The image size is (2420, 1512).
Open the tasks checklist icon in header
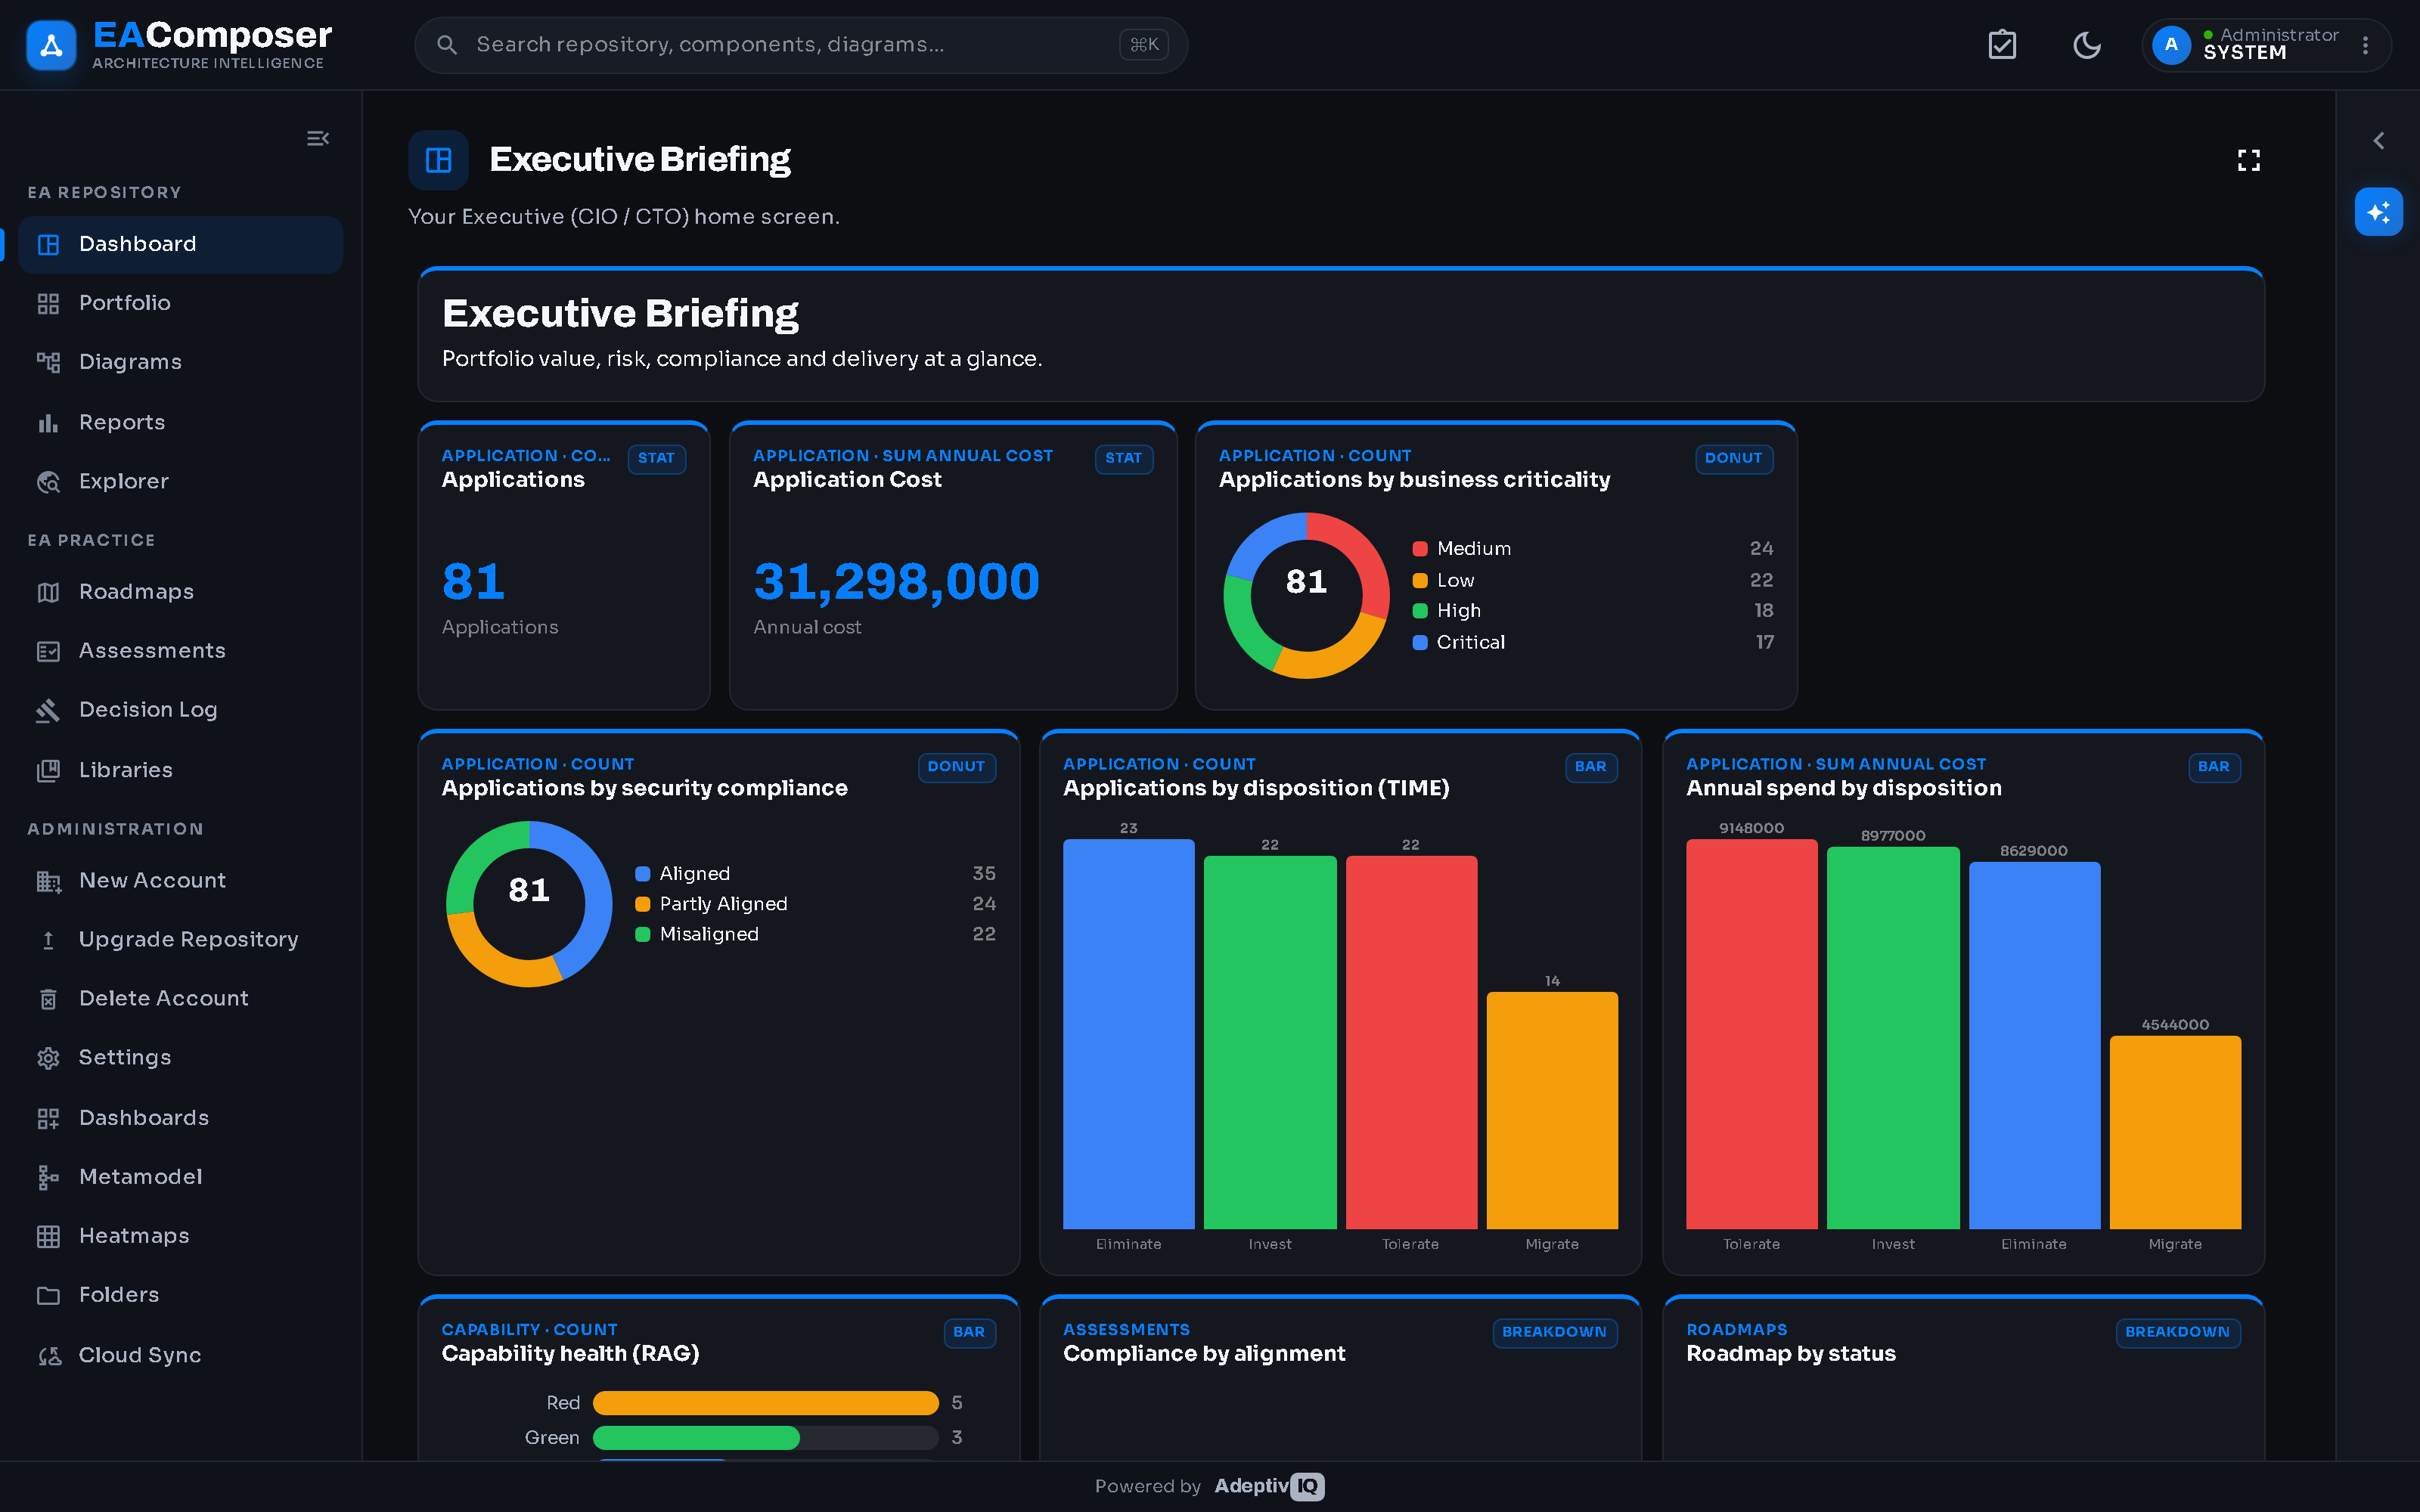point(2002,45)
